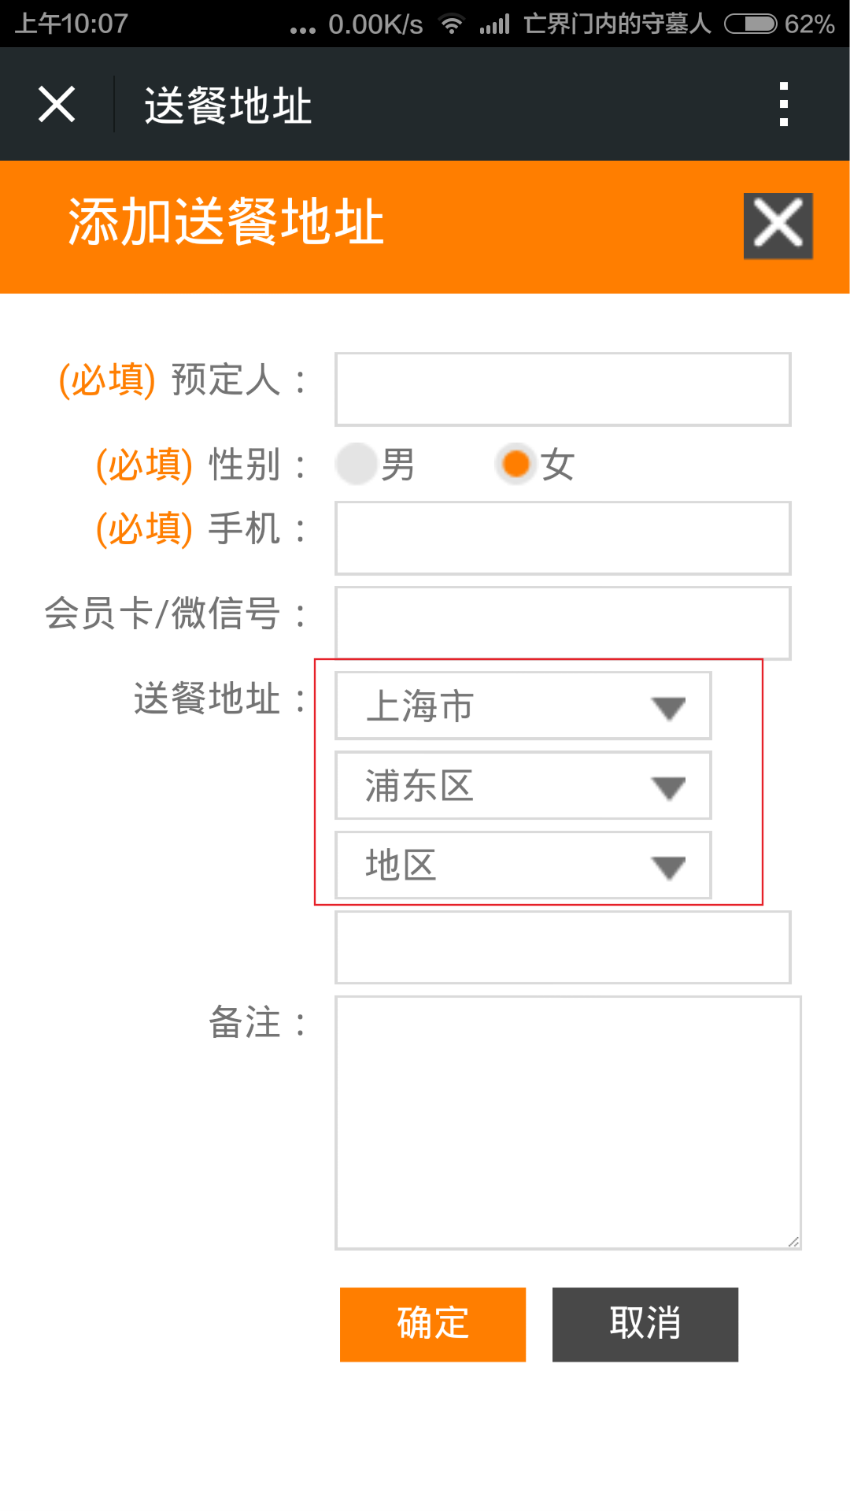Tap the signal strength bars icon

[x=495, y=24]
